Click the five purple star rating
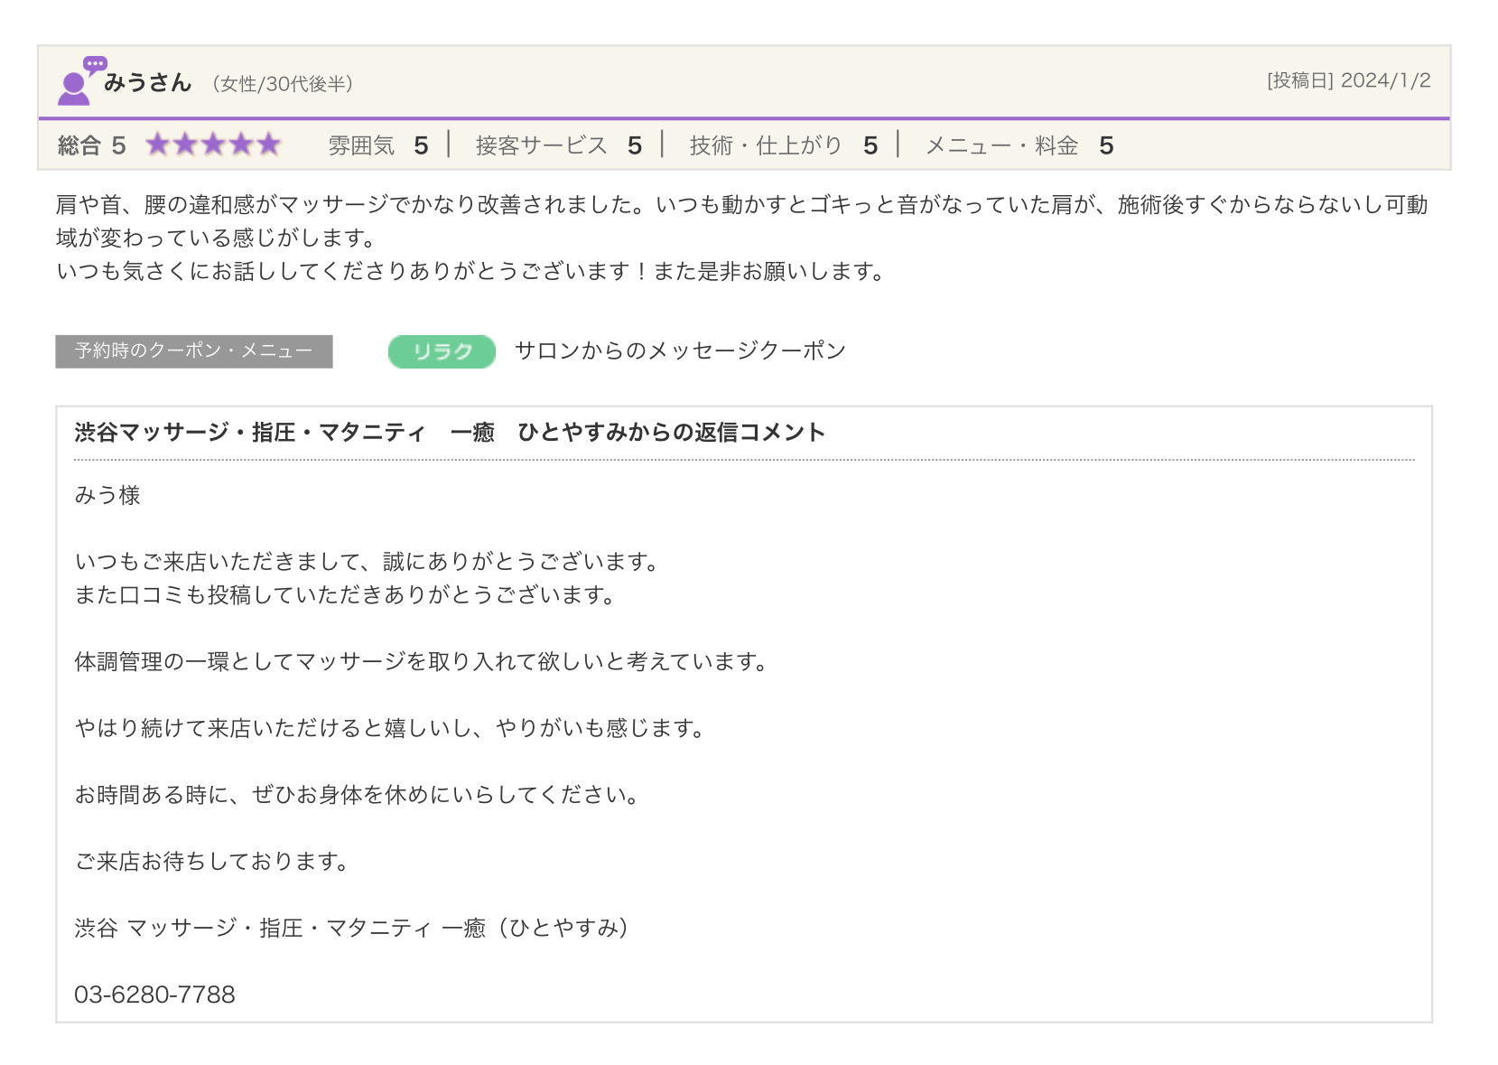 pyautogui.click(x=214, y=145)
